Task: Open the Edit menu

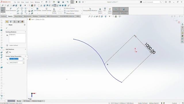Action: tap(18, 2)
